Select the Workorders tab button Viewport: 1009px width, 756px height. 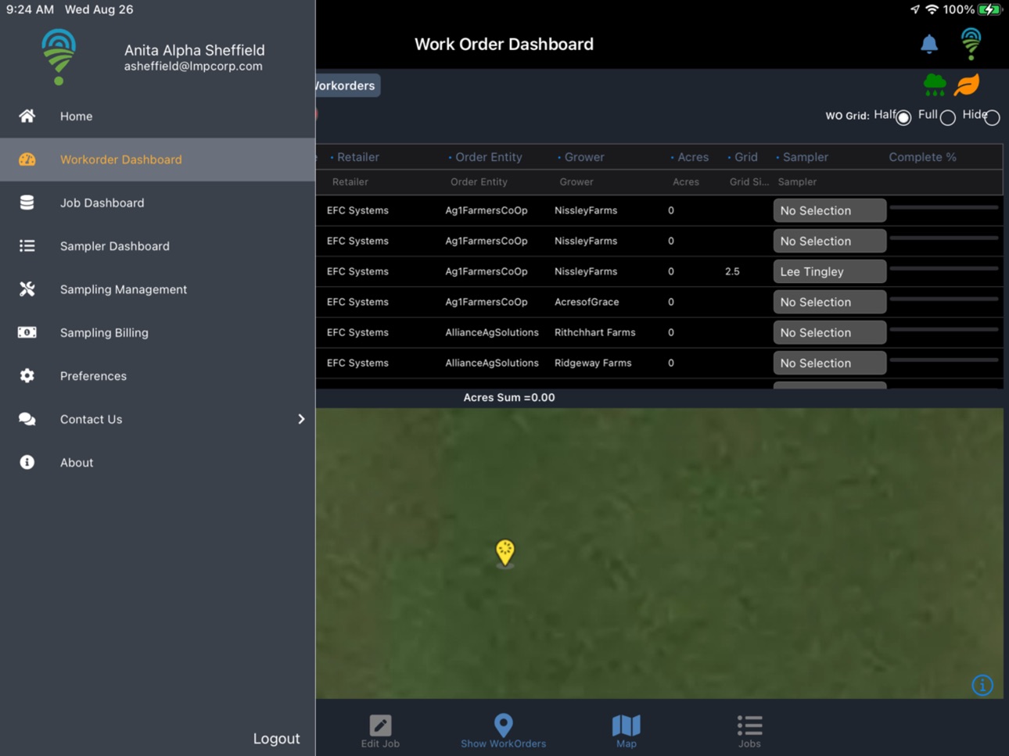coord(347,85)
